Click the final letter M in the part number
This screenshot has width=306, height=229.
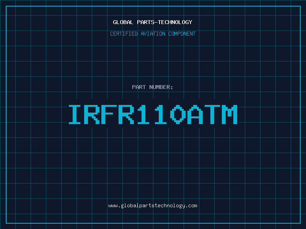230,114
